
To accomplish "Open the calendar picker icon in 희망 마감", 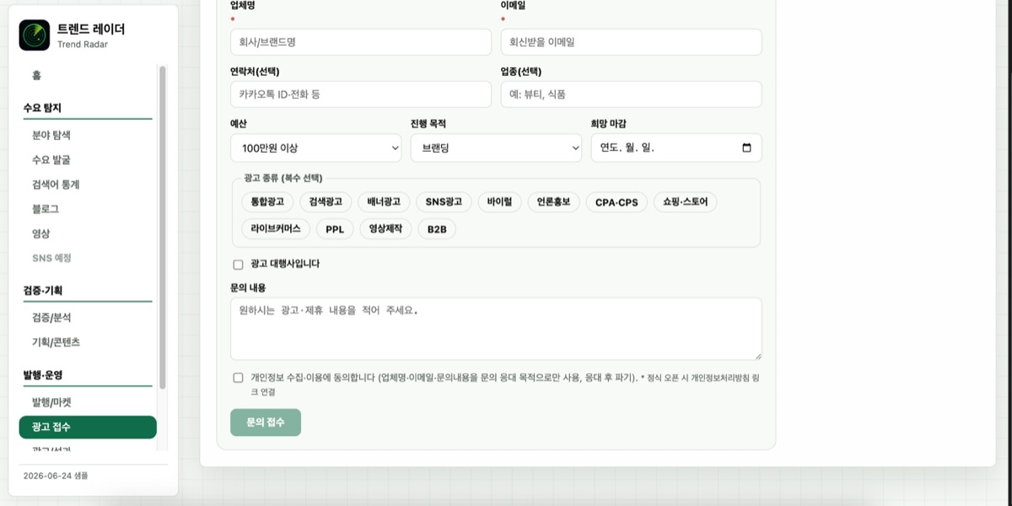I will pos(746,148).
